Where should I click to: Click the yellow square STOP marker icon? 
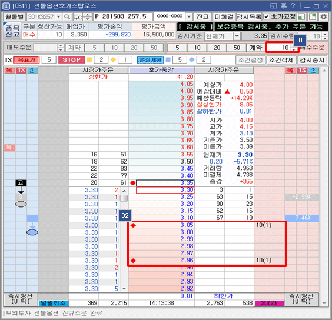pos(89,59)
